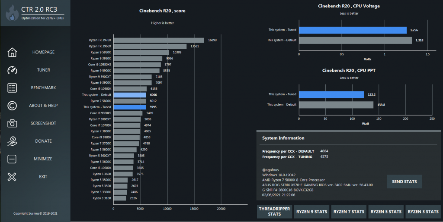Click the 'This system - Tuned' score bar
443x222 pixels.
[x=130, y=107]
